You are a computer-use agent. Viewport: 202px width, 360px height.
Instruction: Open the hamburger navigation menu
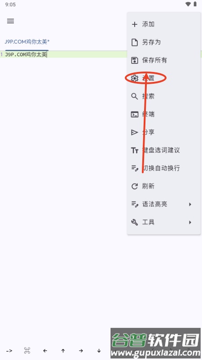pyautogui.click(x=10, y=21)
